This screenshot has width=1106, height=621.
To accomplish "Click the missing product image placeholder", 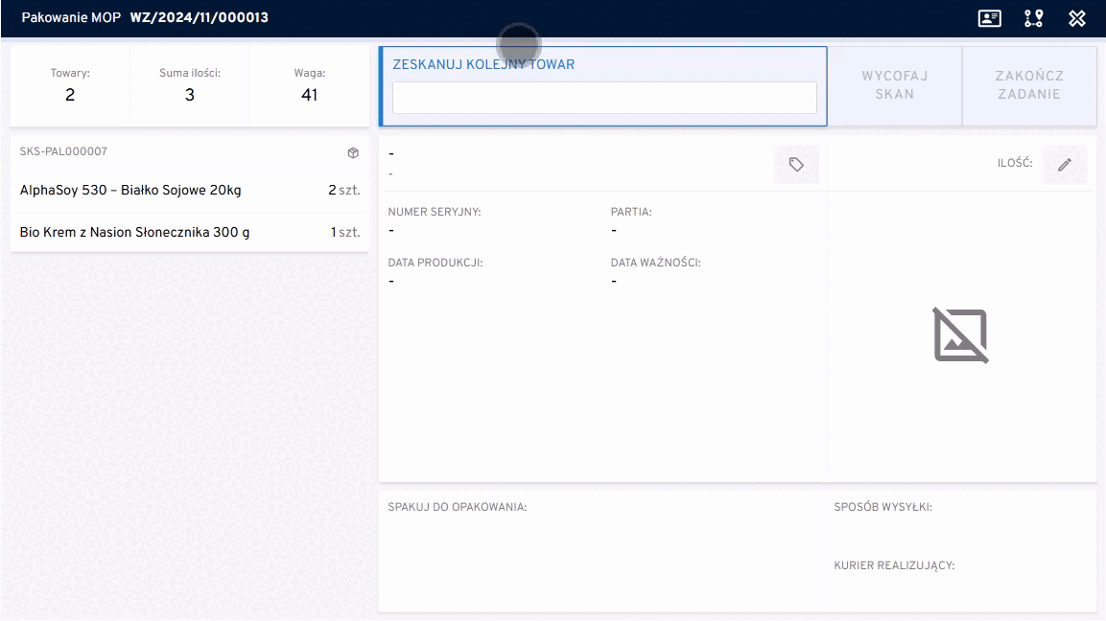I will 960,335.
